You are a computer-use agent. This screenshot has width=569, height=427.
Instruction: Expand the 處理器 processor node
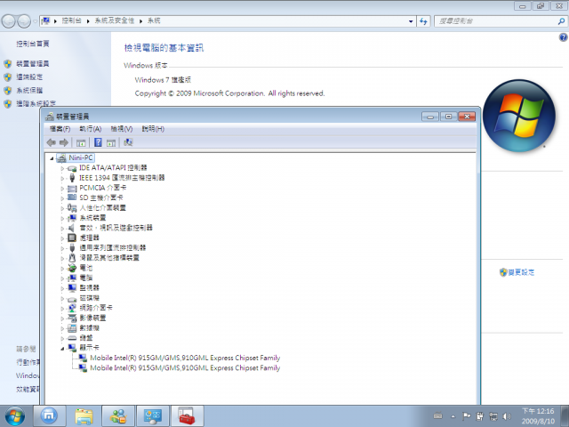pos(62,238)
